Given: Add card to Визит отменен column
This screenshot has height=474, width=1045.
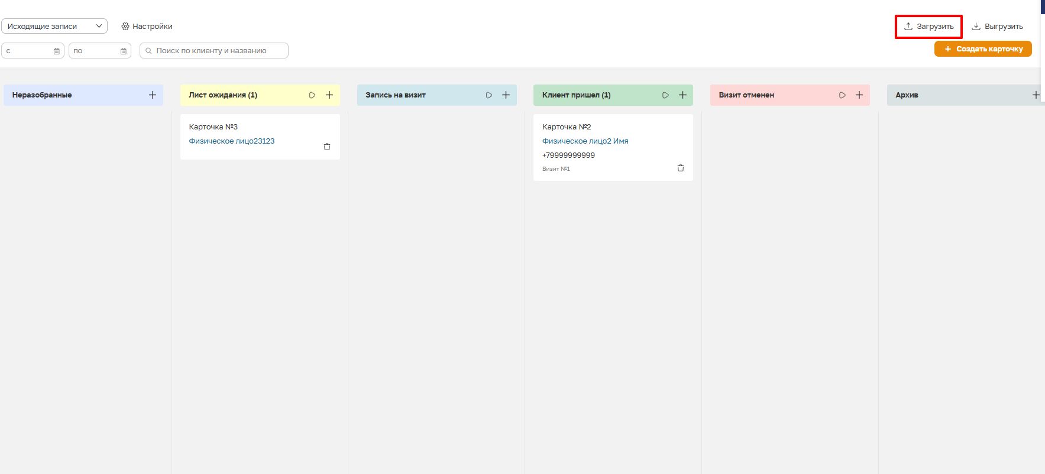Looking at the screenshot, I should tap(859, 95).
